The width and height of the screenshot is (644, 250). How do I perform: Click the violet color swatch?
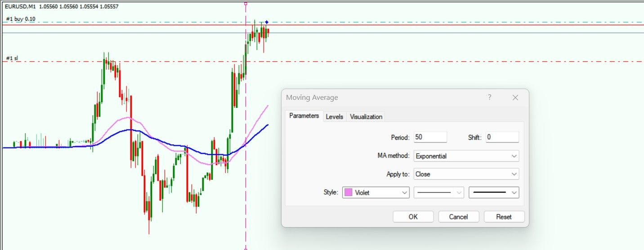click(x=348, y=192)
